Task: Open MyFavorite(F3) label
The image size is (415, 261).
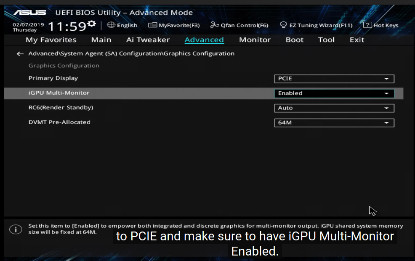Action: pos(179,25)
